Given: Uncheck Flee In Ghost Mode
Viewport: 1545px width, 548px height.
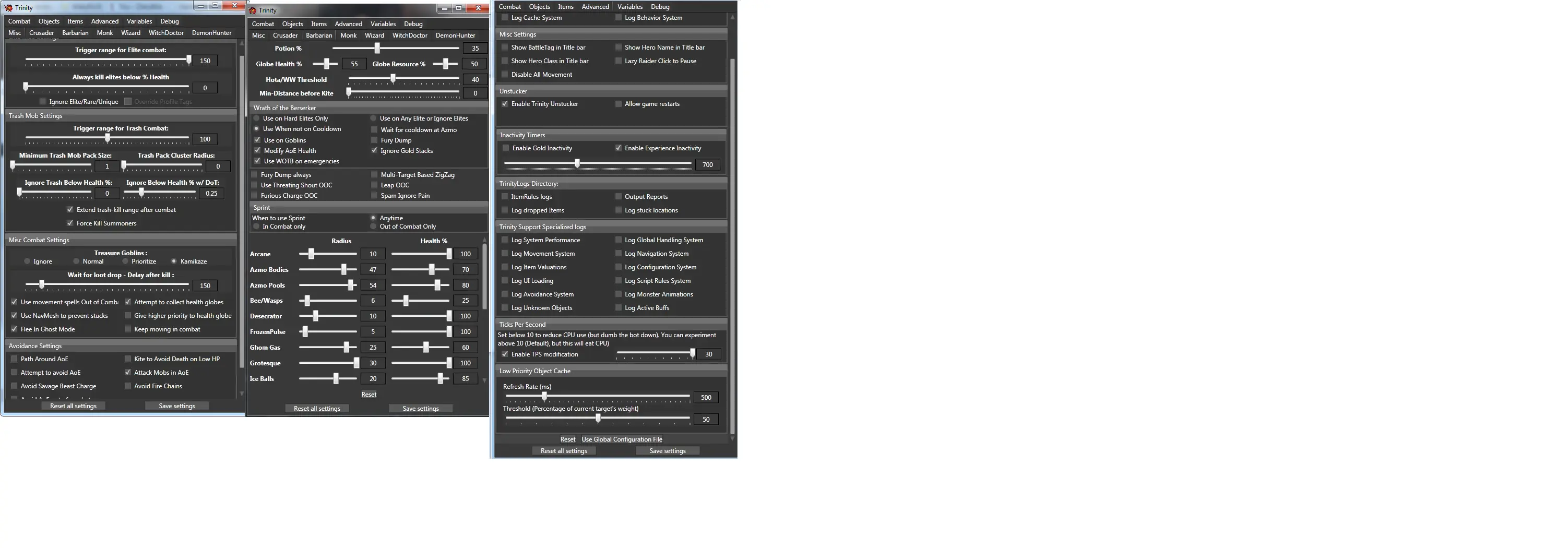Looking at the screenshot, I should [15, 329].
